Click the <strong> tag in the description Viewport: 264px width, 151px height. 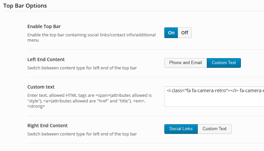(36, 106)
